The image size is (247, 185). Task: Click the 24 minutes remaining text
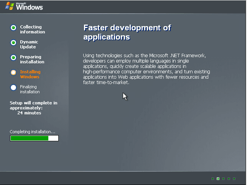[x=29, y=113]
